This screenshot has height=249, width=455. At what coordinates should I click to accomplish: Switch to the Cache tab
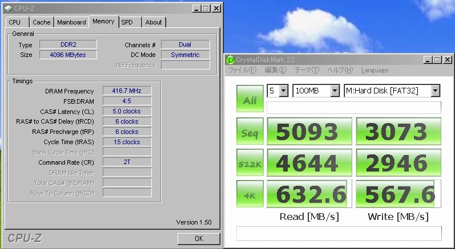coord(41,22)
